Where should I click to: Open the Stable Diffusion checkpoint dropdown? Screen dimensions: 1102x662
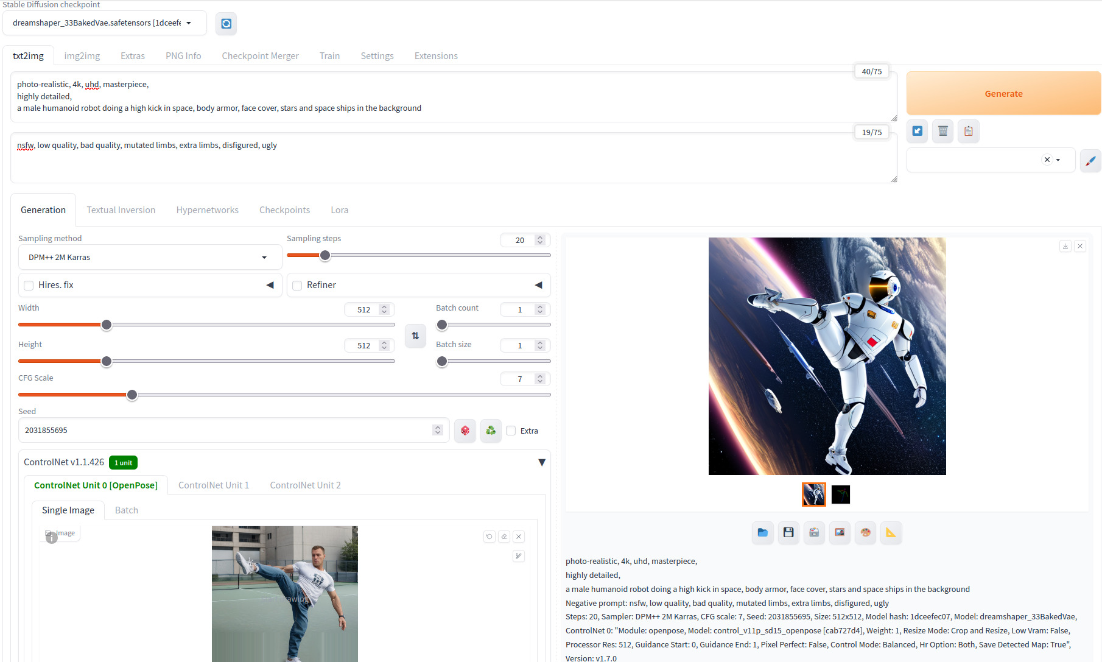[x=104, y=23]
